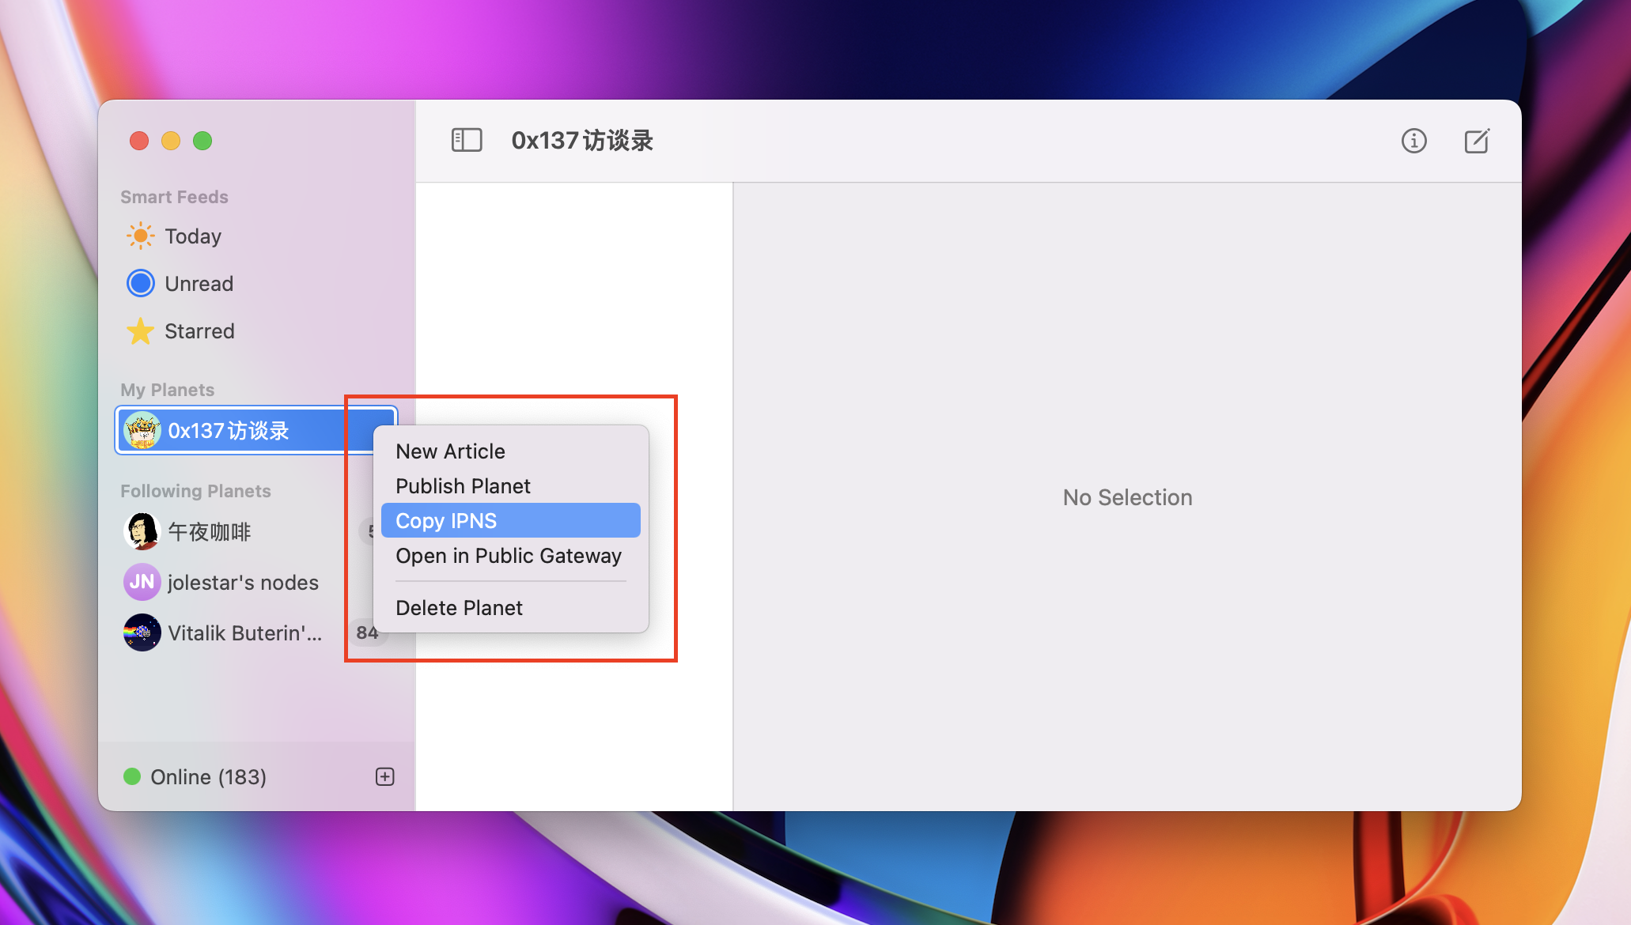Choose Copy IPNS from the context menu

pos(511,521)
